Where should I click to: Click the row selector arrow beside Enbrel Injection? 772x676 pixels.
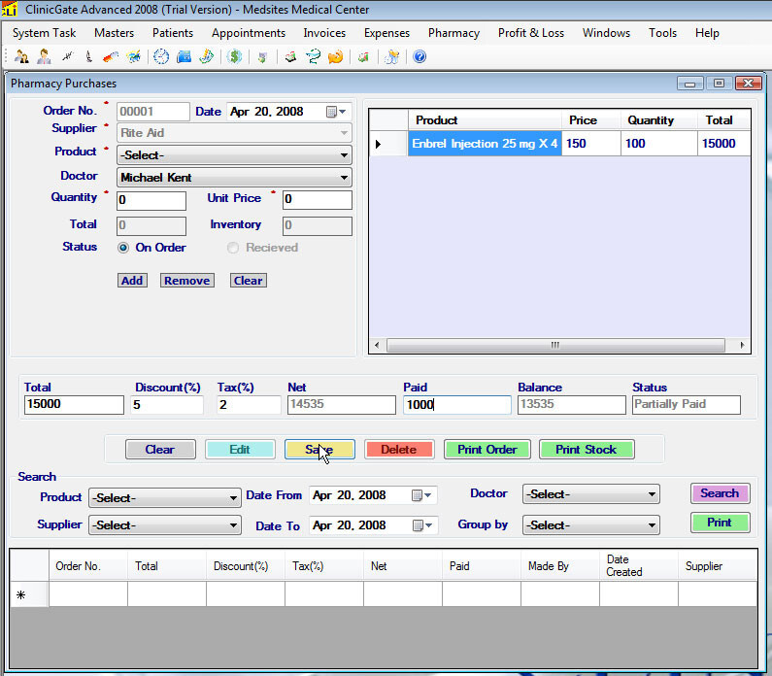coord(378,144)
